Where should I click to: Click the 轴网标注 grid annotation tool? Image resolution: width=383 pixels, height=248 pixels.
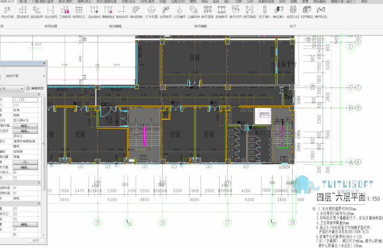(79, 12)
